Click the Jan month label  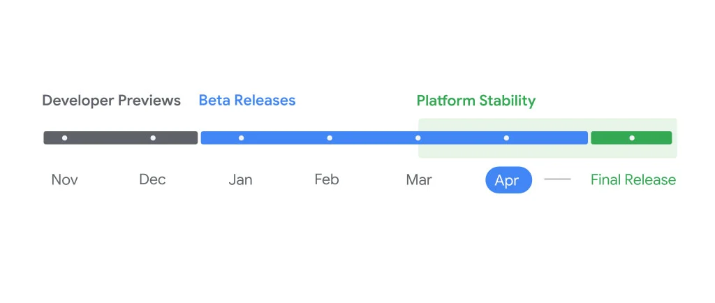coord(240,180)
